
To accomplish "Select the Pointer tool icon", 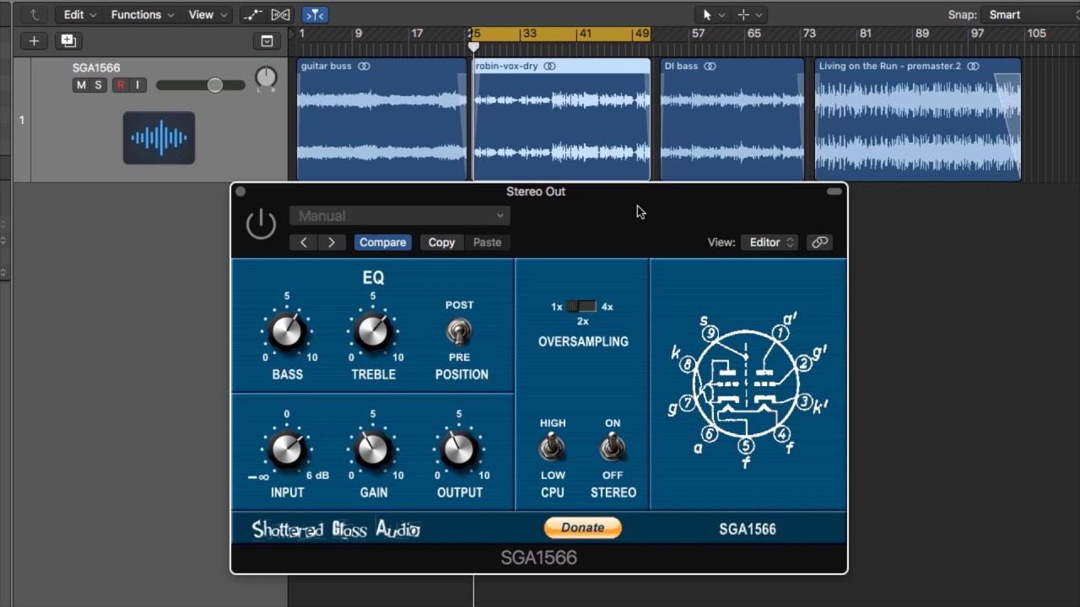I will pyautogui.click(x=707, y=14).
